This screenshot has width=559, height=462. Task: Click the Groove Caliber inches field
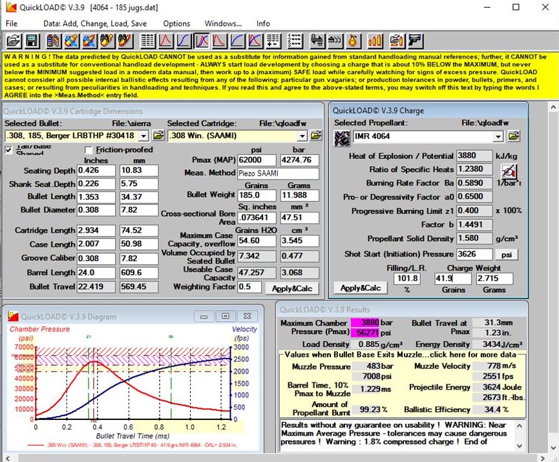click(x=96, y=258)
